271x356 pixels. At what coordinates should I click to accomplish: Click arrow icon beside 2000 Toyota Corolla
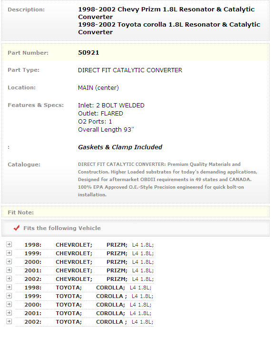point(9,304)
